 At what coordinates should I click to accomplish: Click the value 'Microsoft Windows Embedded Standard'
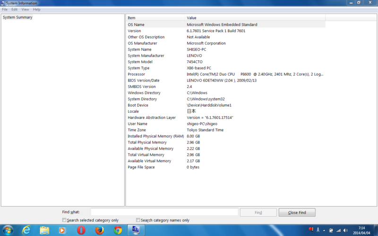222,25
